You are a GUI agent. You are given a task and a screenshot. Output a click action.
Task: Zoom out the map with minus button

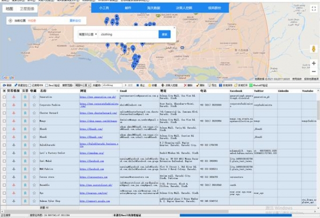314,72
